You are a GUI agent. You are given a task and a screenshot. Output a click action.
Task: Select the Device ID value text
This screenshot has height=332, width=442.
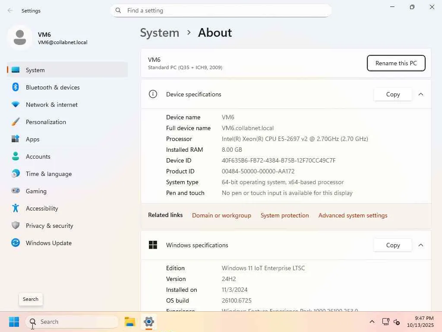(278, 160)
